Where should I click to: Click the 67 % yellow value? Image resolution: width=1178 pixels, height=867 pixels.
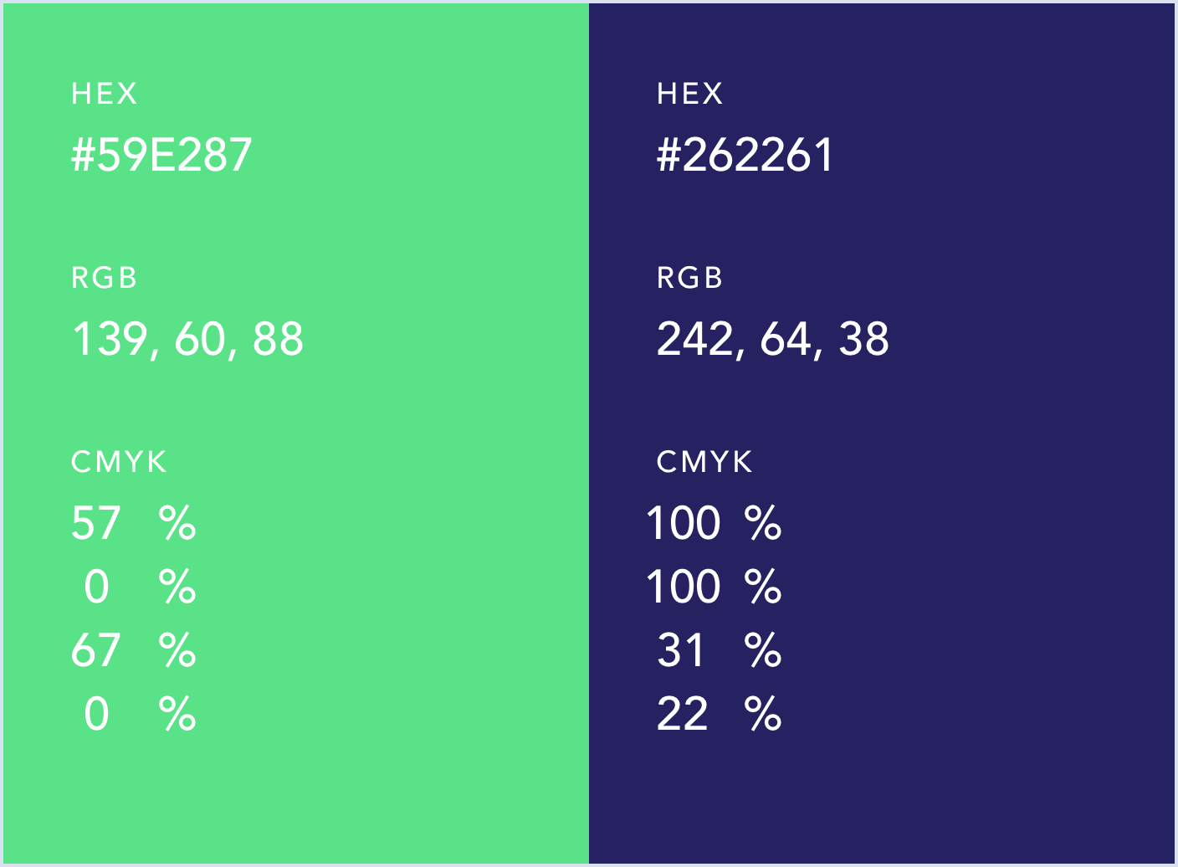(x=133, y=650)
